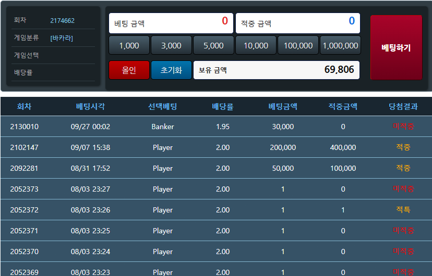
Task: Select round 2130010 in the table
Action: 24,127
